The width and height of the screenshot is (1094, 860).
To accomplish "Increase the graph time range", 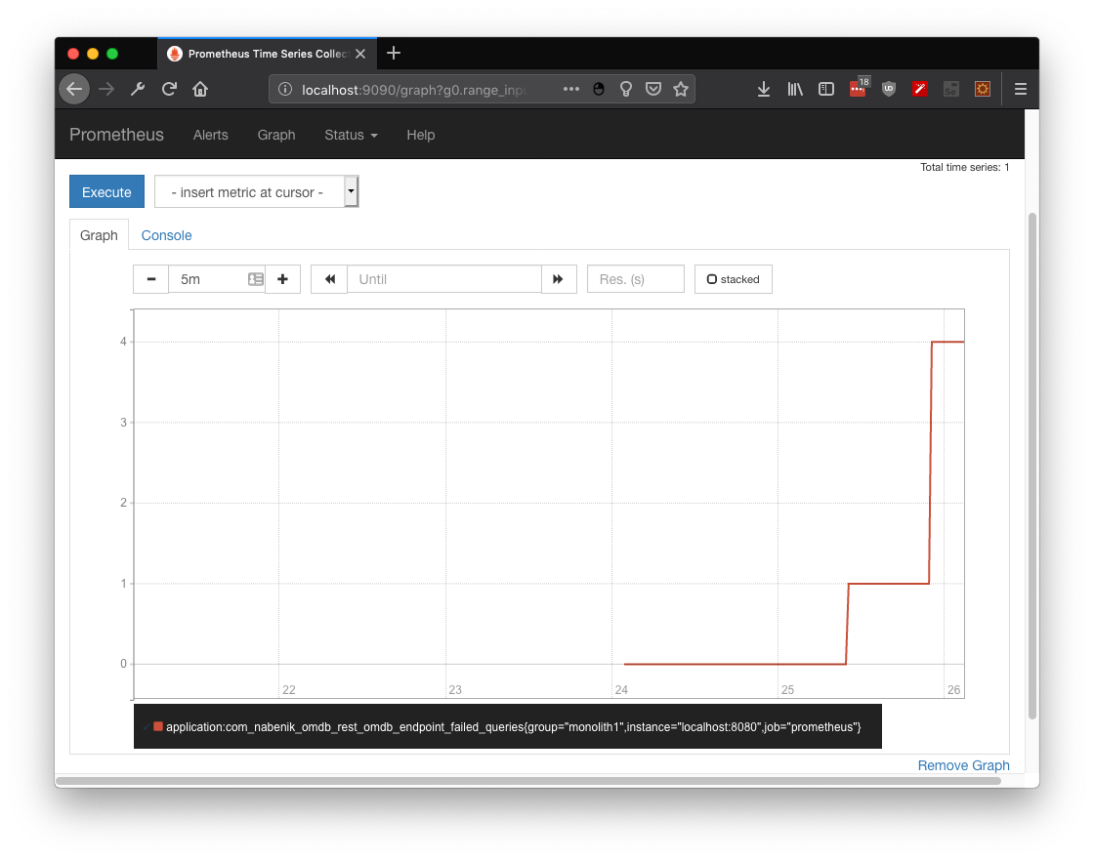I will click(x=282, y=279).
